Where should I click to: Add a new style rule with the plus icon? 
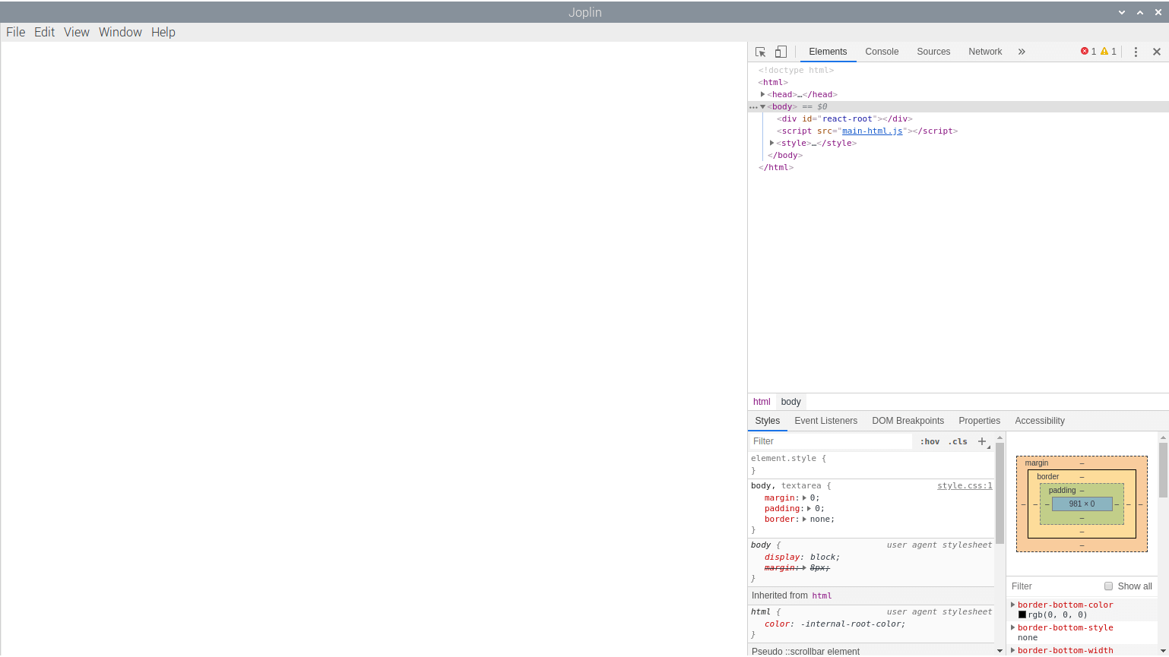[x=982, y=441]
